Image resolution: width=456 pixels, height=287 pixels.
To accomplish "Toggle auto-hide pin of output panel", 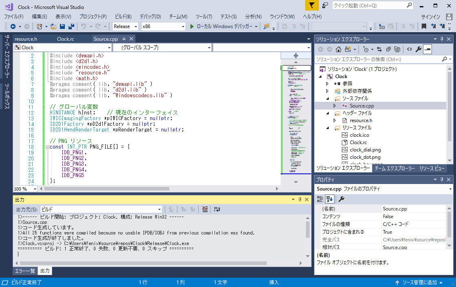I will pos(300,199).
